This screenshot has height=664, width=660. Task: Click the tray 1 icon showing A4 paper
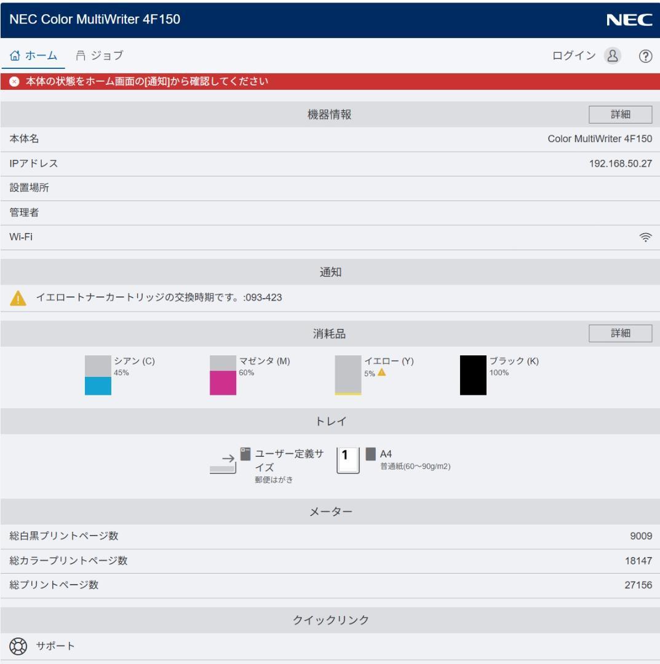[x=348, y=460]
